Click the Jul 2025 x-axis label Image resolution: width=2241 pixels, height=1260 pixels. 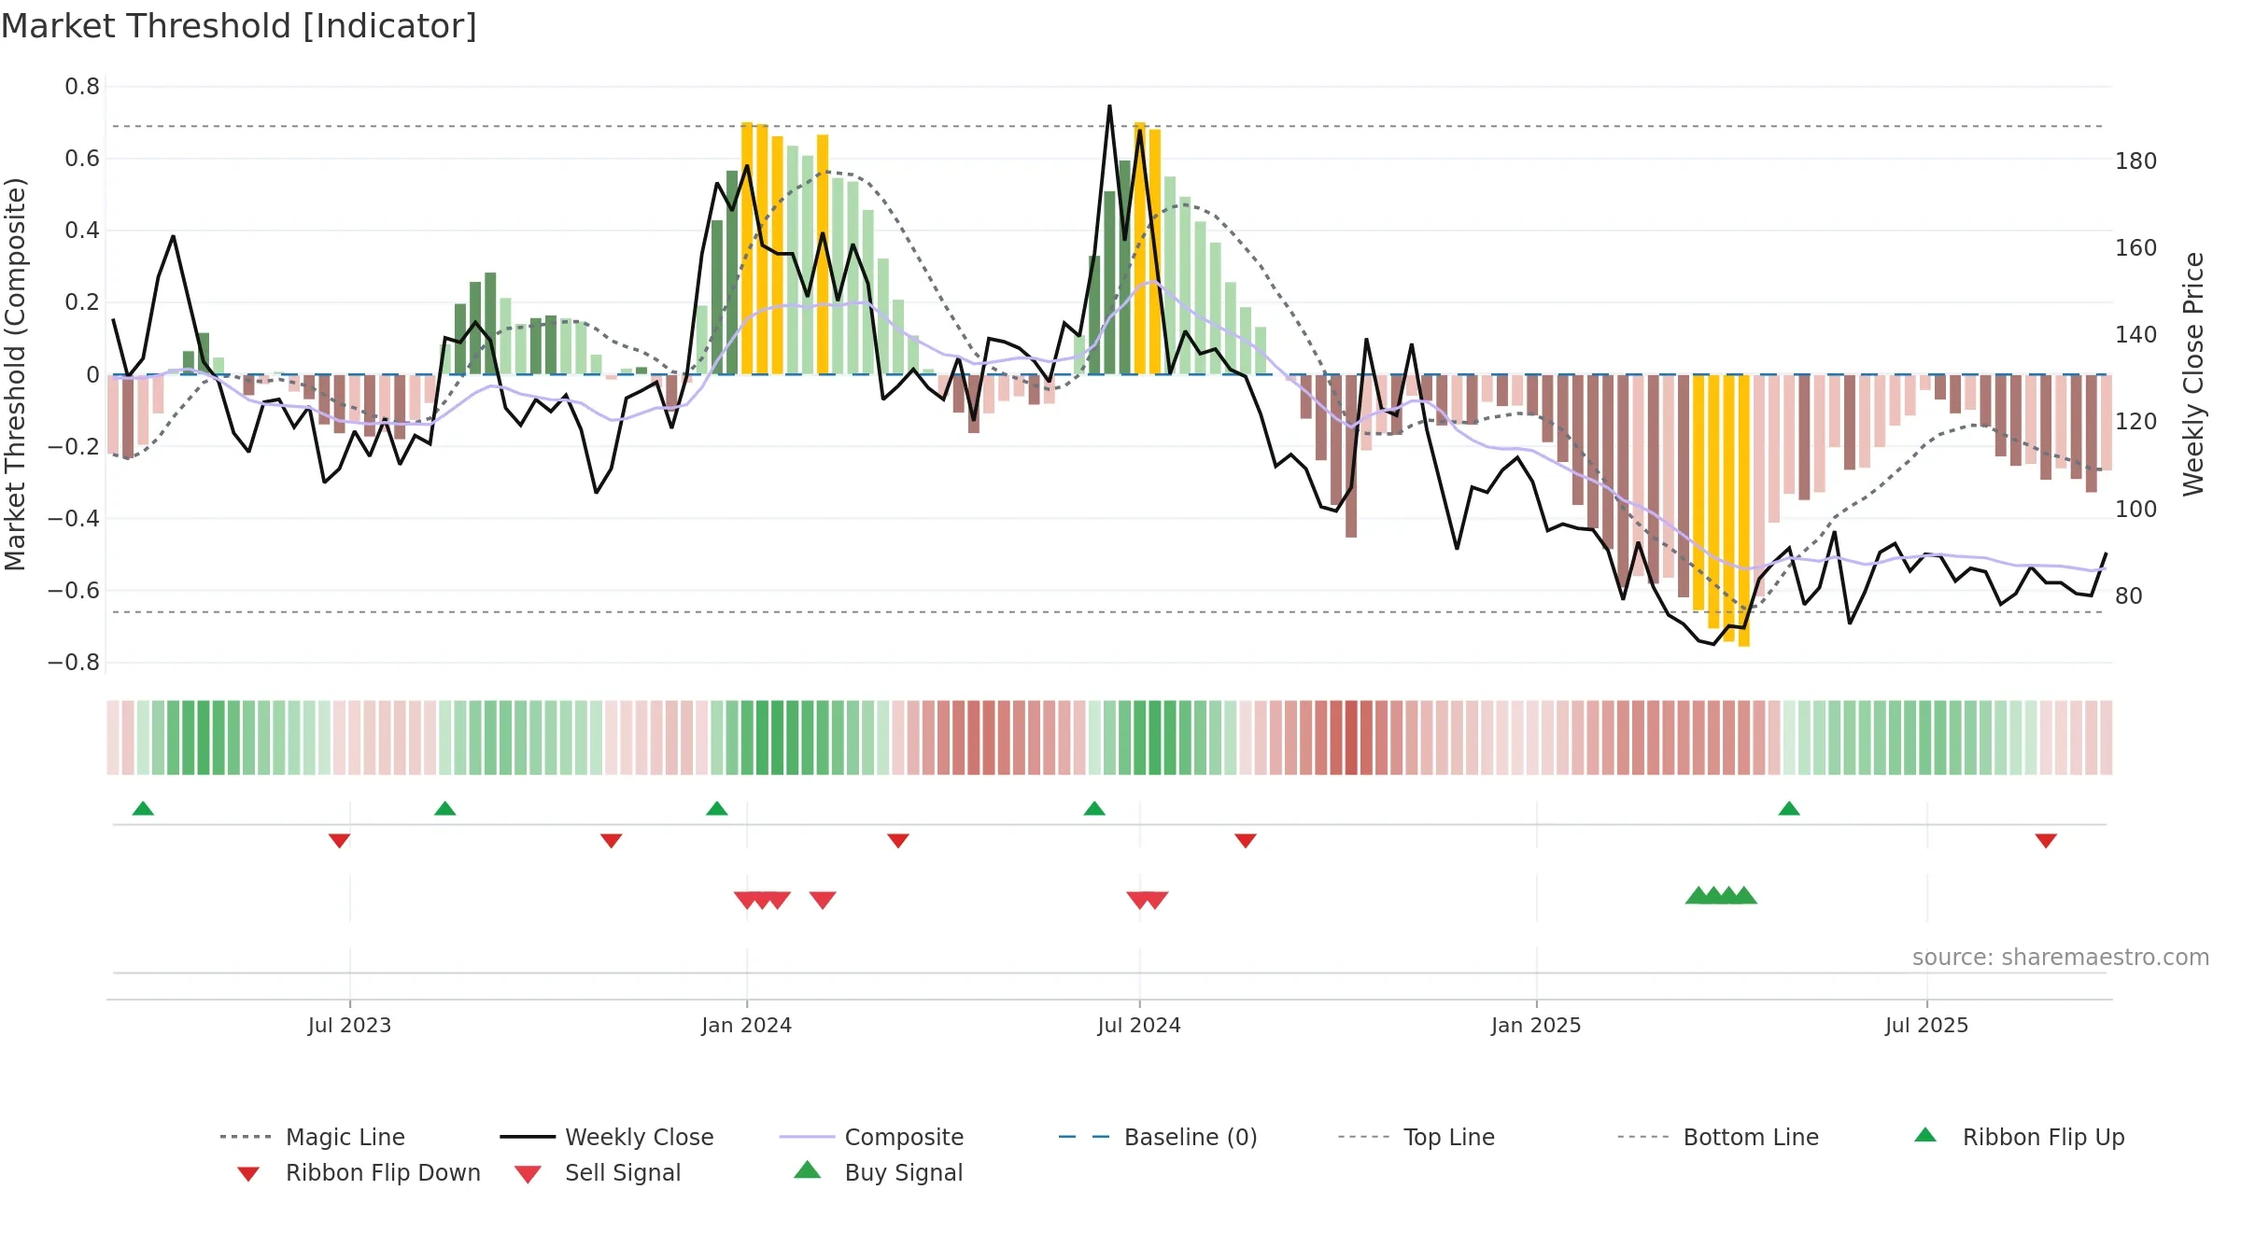(x=1926, y=1026)
